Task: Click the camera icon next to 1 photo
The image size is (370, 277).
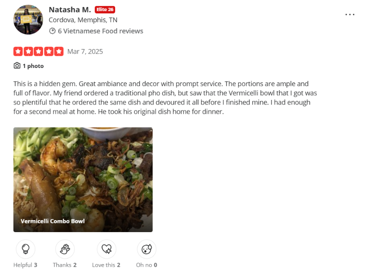Action: (16, 66)
